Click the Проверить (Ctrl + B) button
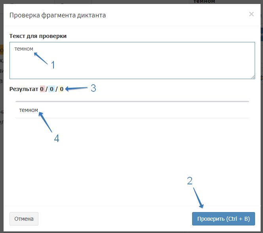The height and width of the screenshot is (233, 263). click(223, 219)
